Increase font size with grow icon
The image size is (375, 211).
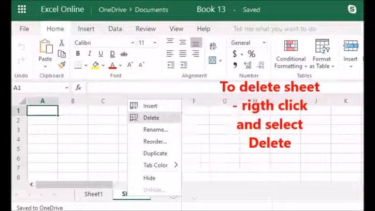click(x=130, y=64)
